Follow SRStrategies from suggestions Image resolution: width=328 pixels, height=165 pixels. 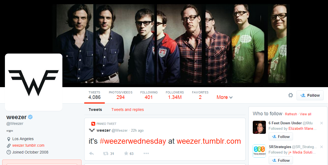pyautogui.click(x=281, y=160)
